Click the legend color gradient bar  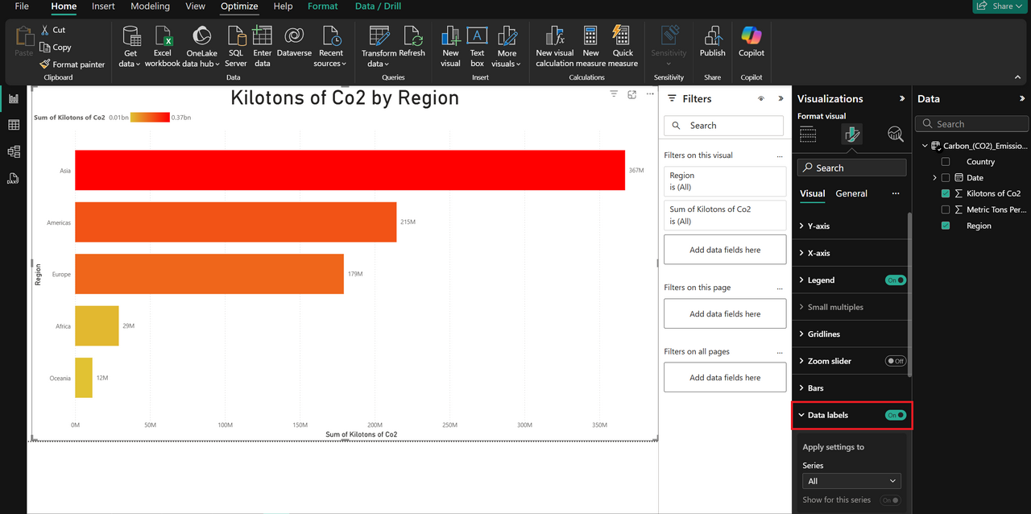pos(150,118)
